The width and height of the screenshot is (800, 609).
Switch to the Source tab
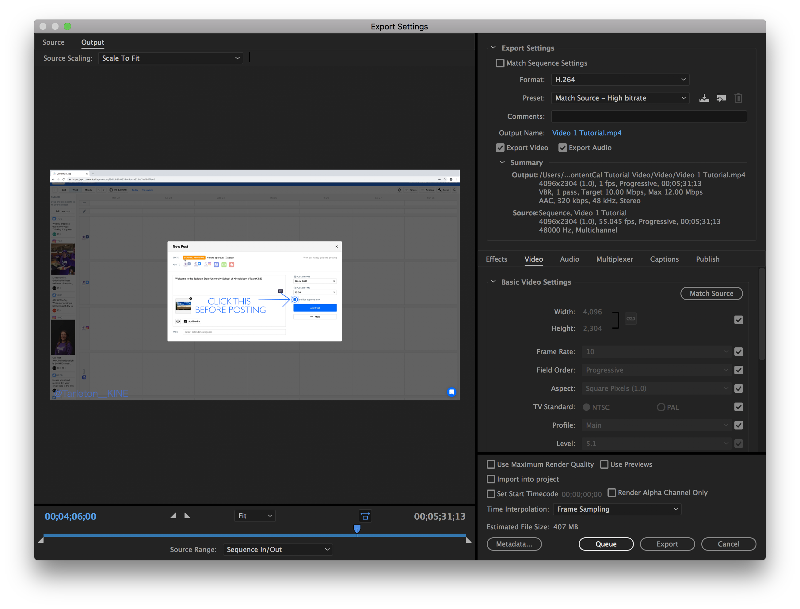pos(53,42)
